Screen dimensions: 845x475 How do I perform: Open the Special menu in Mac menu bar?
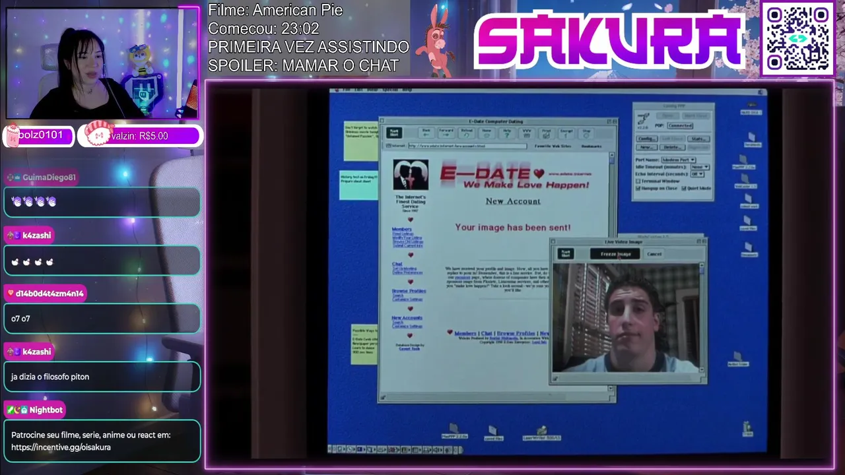(390, 90)
